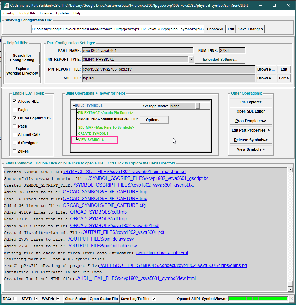The height and width of the screenshot is (305, 296).
Task: Open the Tools/Utils menu
Action: [27, 13]
